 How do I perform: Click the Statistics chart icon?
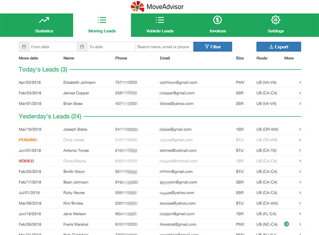coord(44,20)
